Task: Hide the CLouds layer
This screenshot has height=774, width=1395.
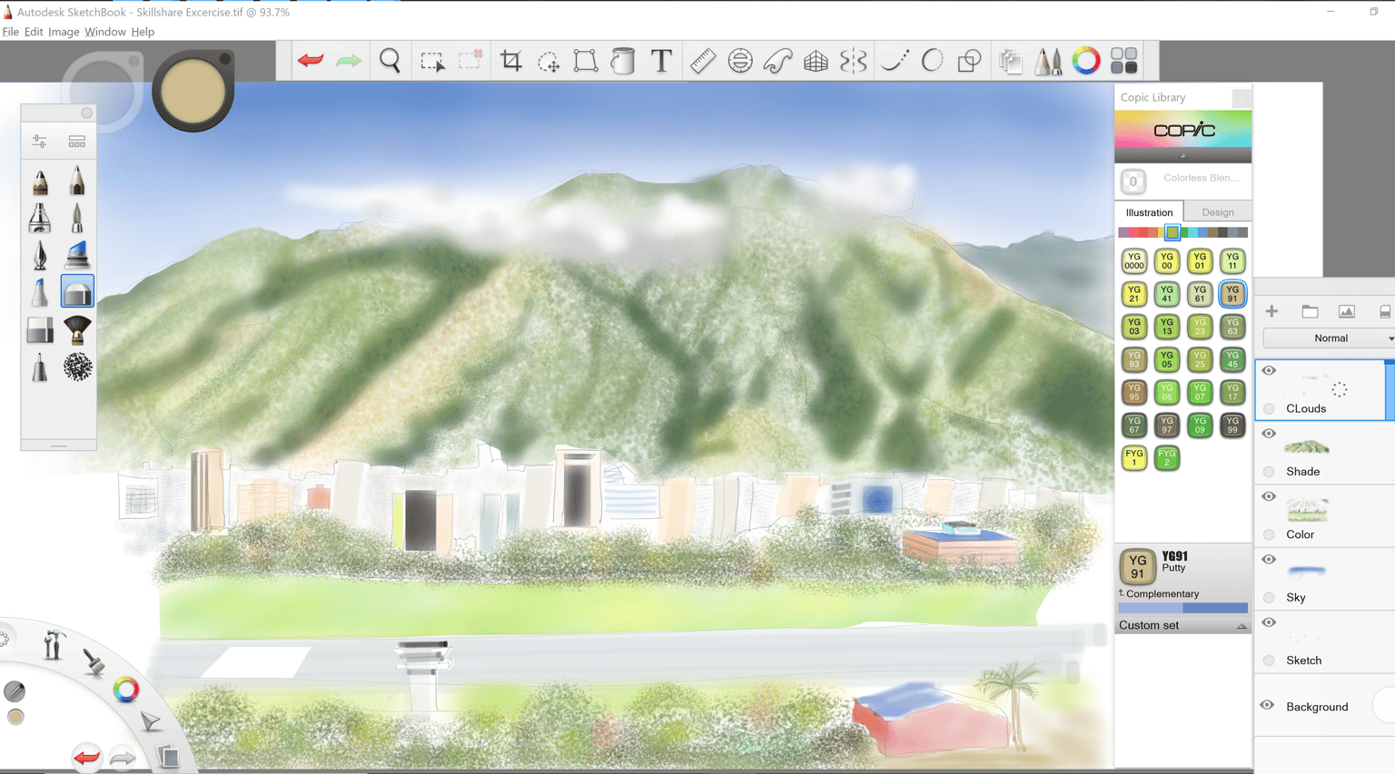Action: [1269, 370]
